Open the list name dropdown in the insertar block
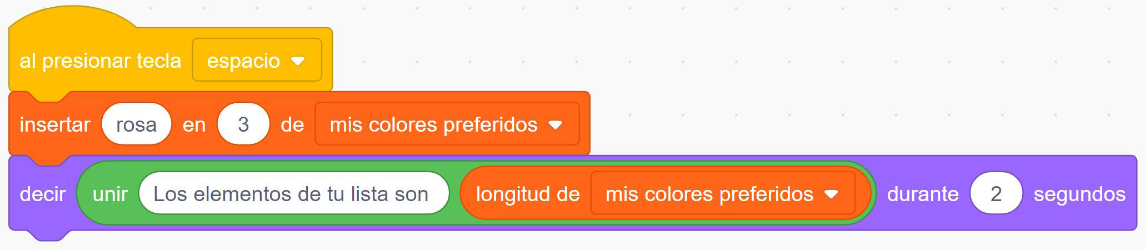Image resolution: width=1145 pixels, height=250 pixels. point(433,124)
